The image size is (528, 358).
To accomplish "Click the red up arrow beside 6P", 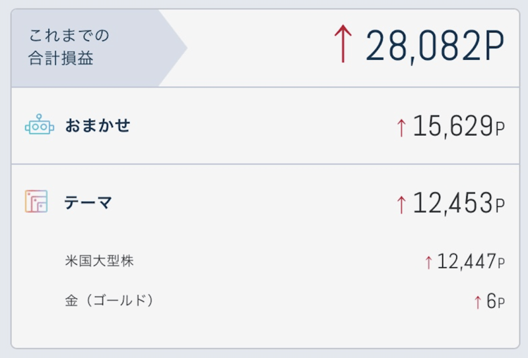I will point(477,302).
